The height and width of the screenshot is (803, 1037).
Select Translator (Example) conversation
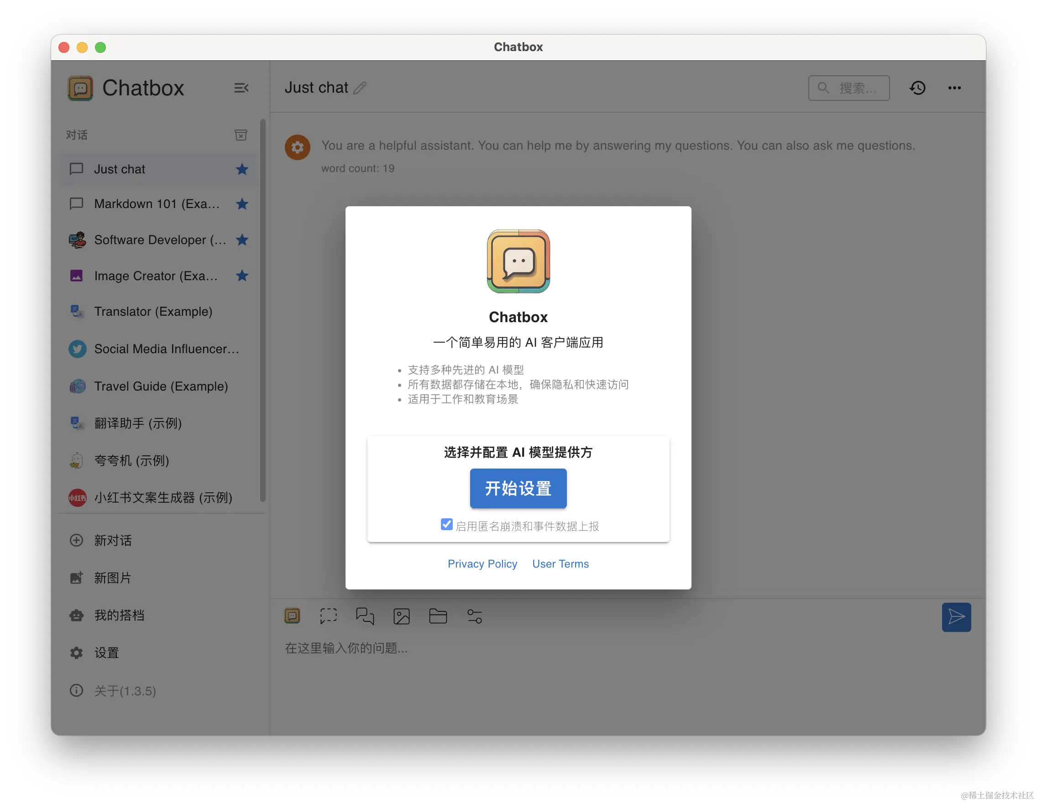point(153,312)
